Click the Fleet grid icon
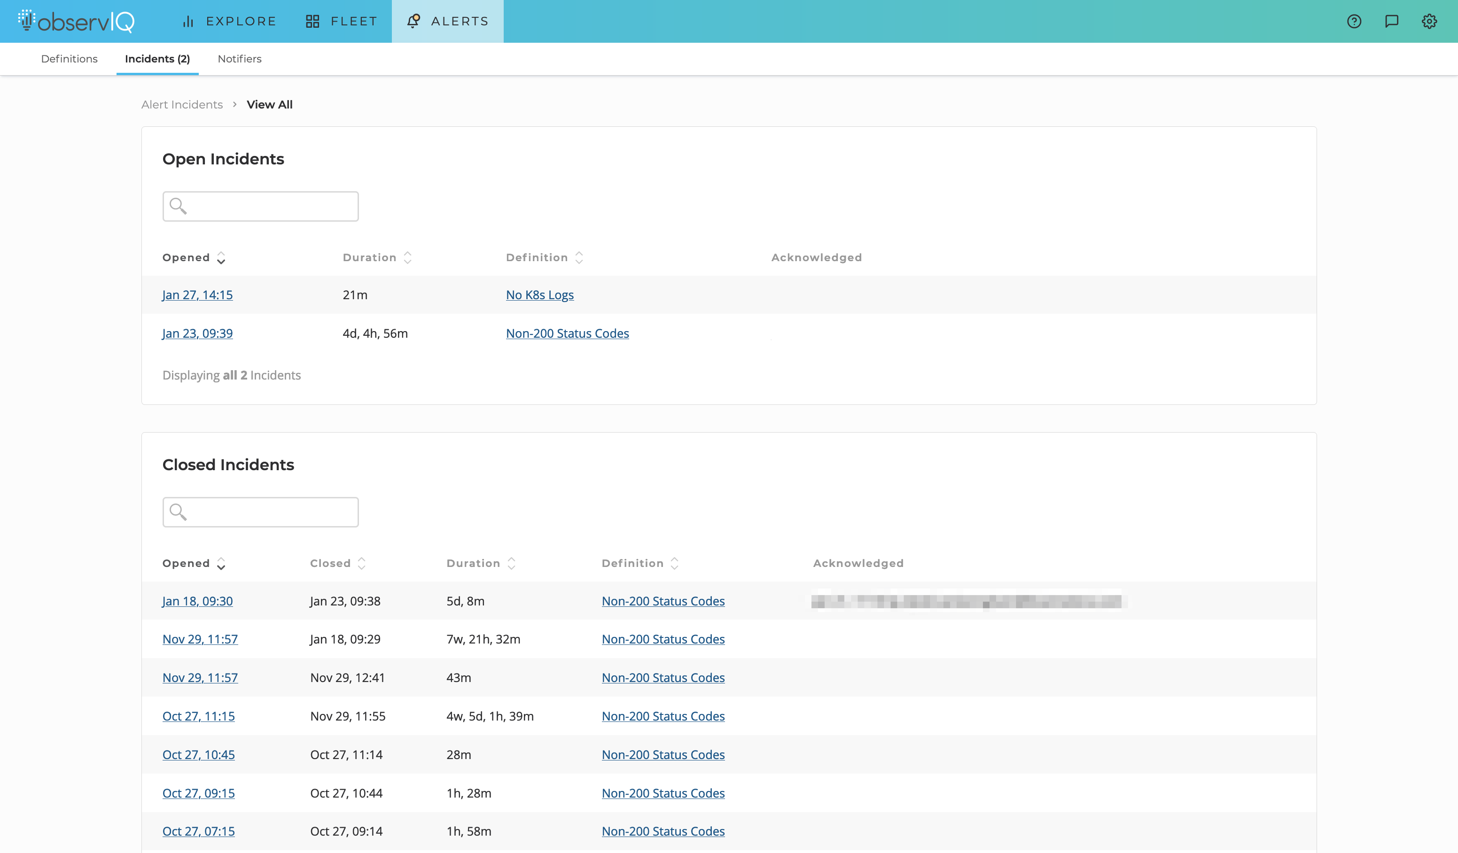 tap(312, 22)
